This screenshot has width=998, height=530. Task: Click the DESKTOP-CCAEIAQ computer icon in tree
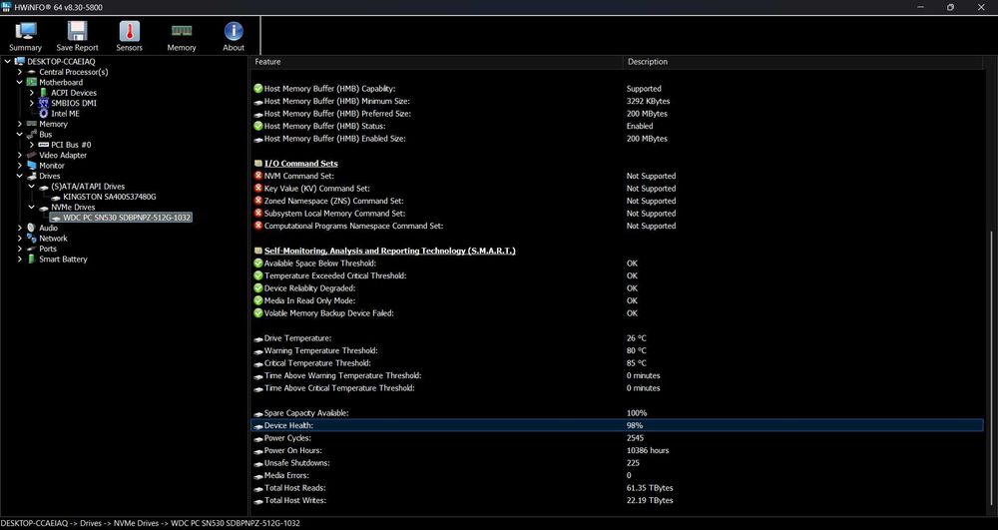pos(20,61)
